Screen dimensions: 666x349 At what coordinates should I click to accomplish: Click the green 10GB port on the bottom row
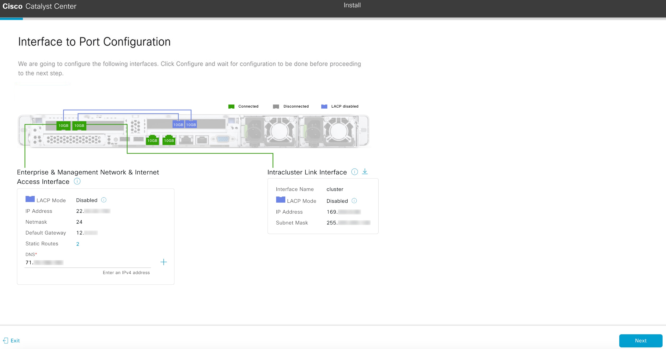coord(153,140)
